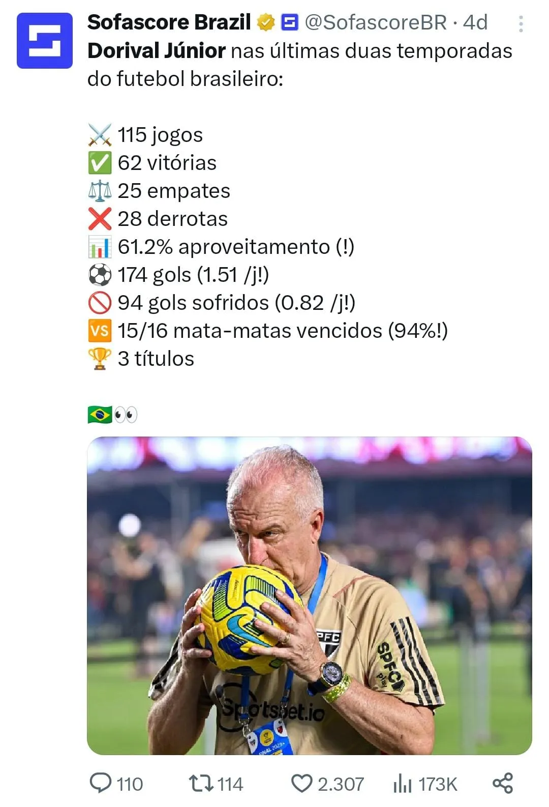Open the 4d timestamp link
The width and height of the screenshot is (549, 807).
tap(475, 22)
